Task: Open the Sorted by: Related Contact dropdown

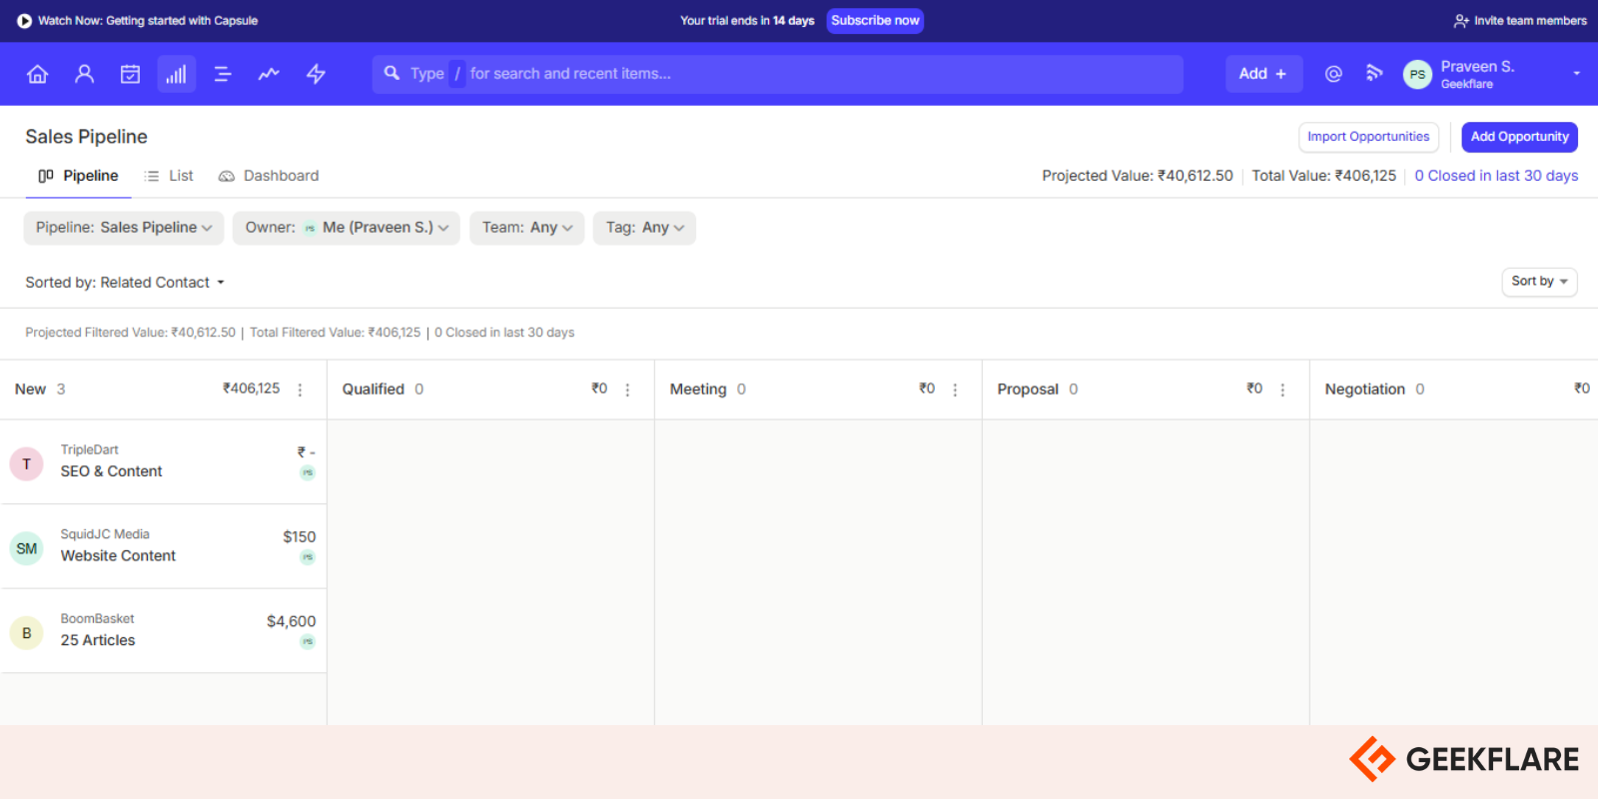Action: click(x=125, y=283)
